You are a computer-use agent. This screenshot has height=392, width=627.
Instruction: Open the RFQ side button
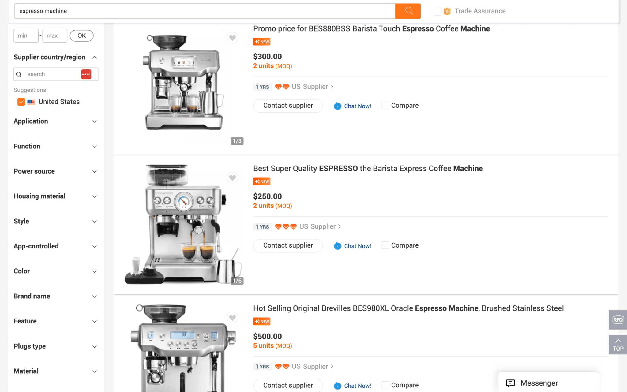click(618, 320)
